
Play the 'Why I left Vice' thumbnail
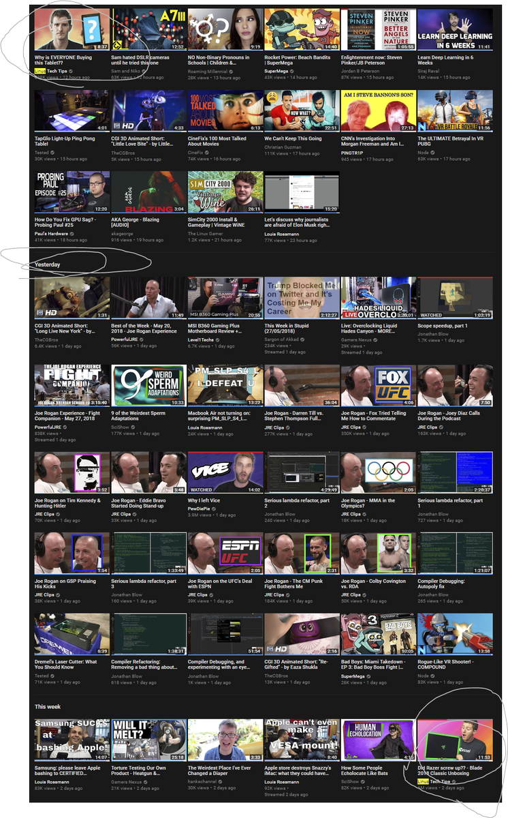[x=225, y=472]
